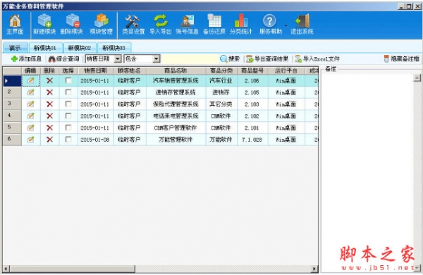Click the 备注 panel scroll up arrow

coord(417,78)
